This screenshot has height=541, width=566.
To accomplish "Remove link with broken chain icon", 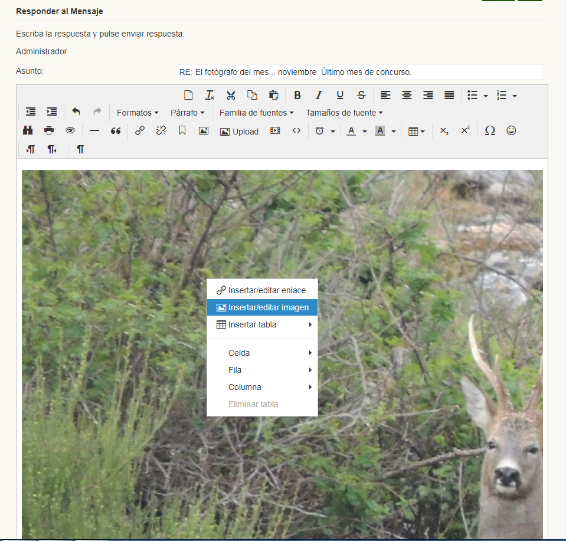I will coord(161,130).
